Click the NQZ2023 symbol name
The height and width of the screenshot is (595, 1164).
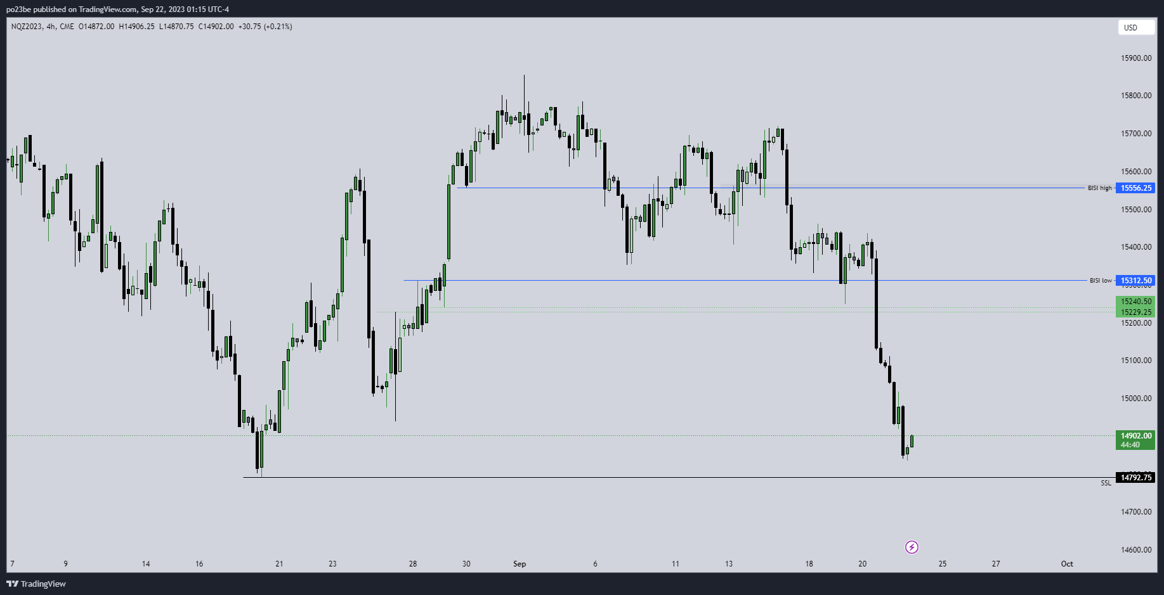tap(27, 27)
